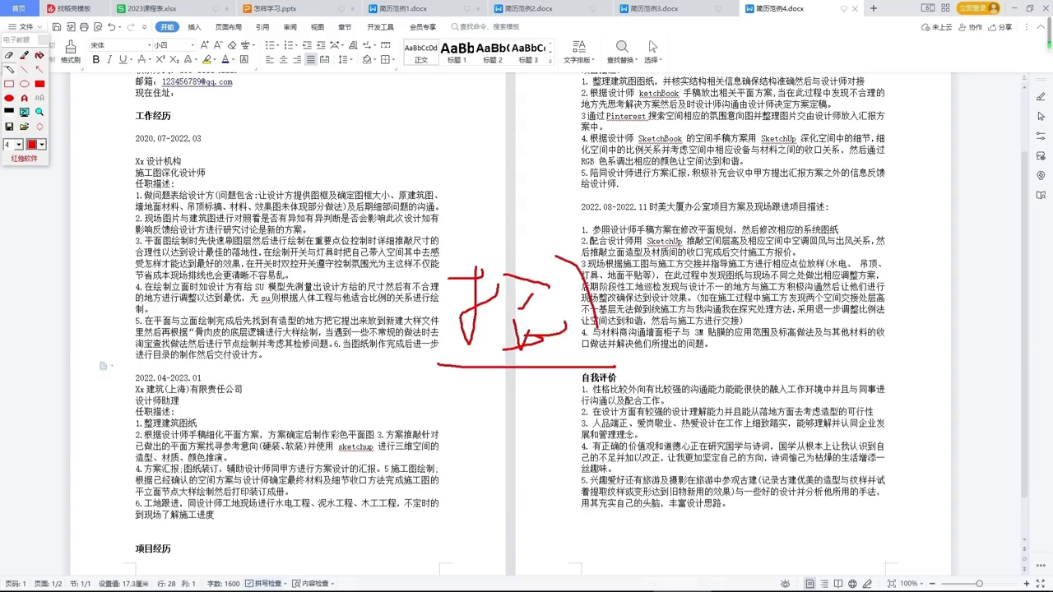Open folder icon in the drawing palette
Viewport: 1053px width, 592px height.
click(x=25, y=127)
